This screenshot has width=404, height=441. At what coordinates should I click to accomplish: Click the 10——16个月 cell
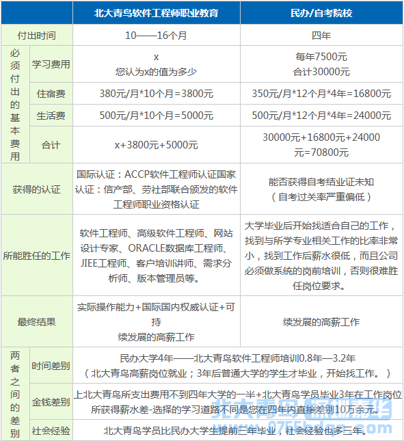tap(157, 36)
